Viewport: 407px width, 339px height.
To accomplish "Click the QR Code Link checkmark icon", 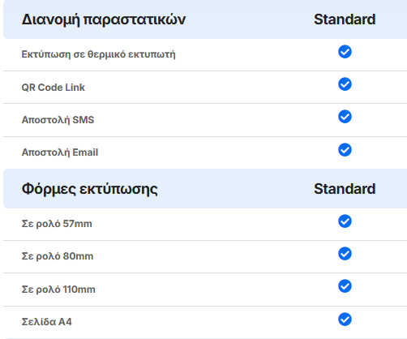I will click(x=345, y=84).
